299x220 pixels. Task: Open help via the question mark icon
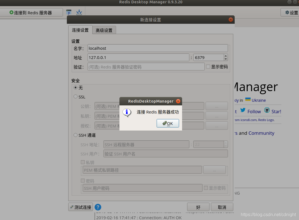tap(98, 207)
